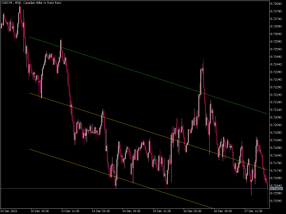
Task: Click the 0.71540 price axis label
Action: pos(276,201)
